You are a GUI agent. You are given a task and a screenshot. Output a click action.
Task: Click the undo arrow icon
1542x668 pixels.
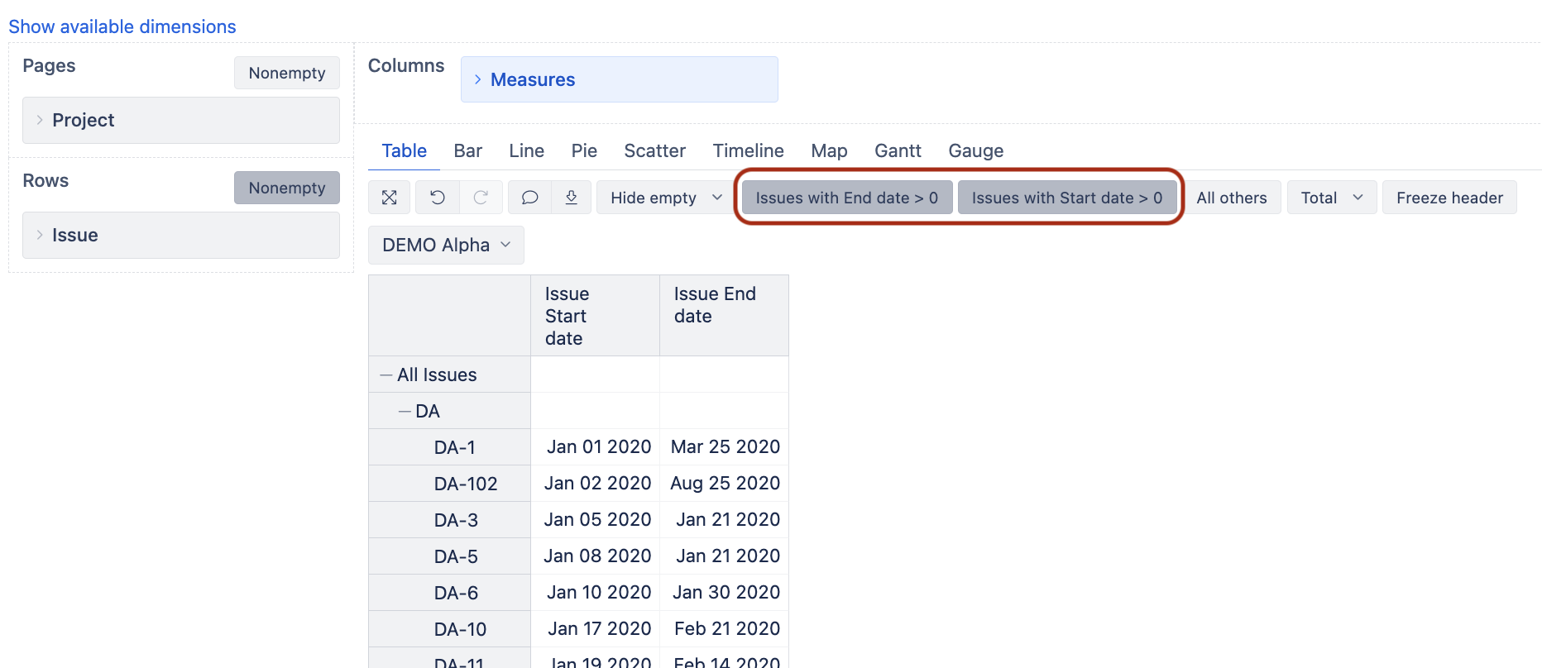(438, 198)
